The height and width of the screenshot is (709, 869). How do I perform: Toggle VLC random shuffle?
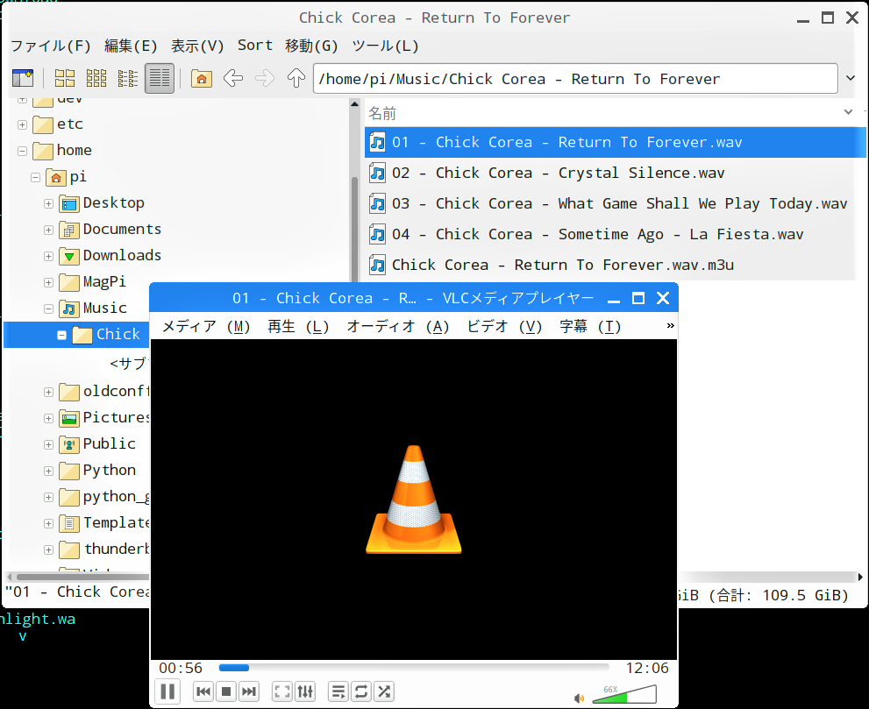click(384, 691)
